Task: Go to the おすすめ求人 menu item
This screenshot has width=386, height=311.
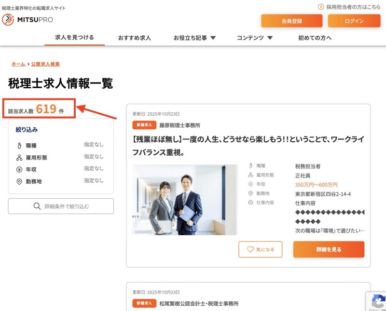Action: click(x=134, y=38)
